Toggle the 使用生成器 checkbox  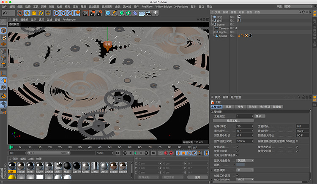coord(237,151)
